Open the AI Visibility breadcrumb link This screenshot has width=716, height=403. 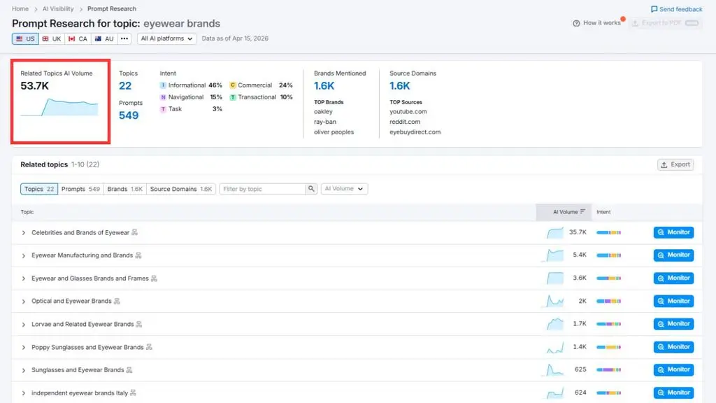[x=58, y=8]
